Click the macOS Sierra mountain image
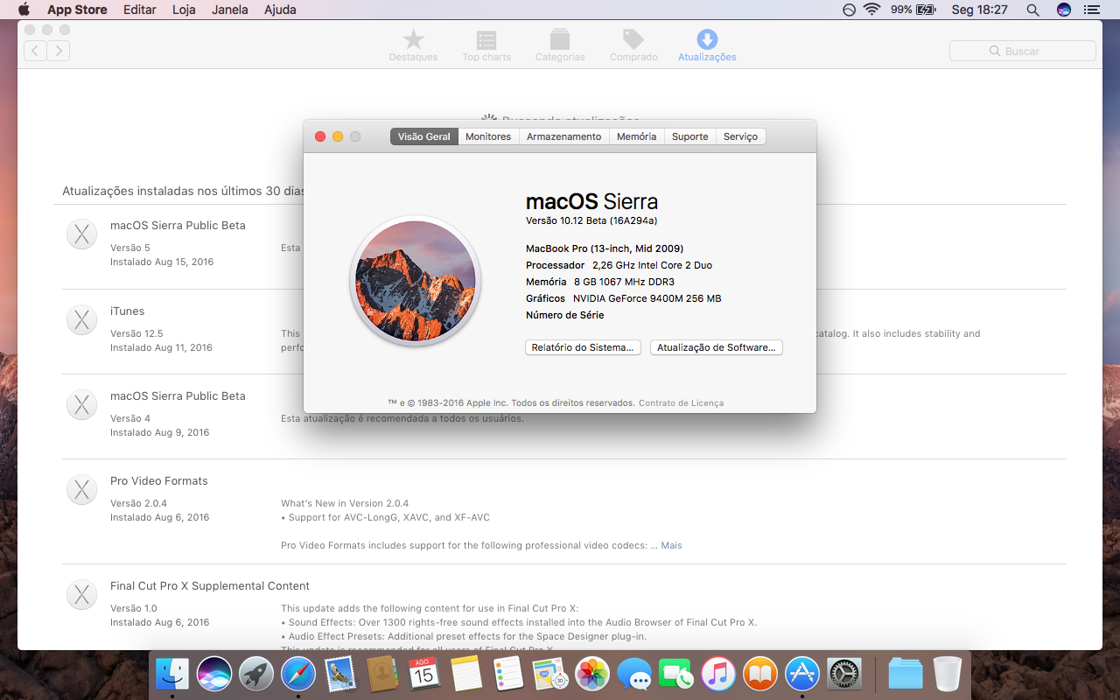The width and height of the screenshot is (1120, 700). (x=416, y=281)
